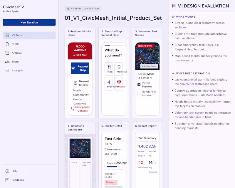Select the Food need option
Image resolution: width=235 pixels, height=188 pixels.
tap(109, 69)
